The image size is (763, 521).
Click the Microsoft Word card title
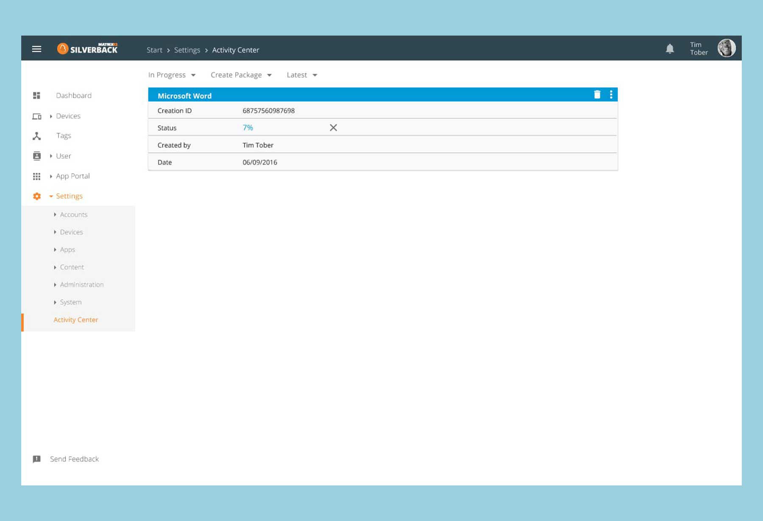tap(184, 96)
